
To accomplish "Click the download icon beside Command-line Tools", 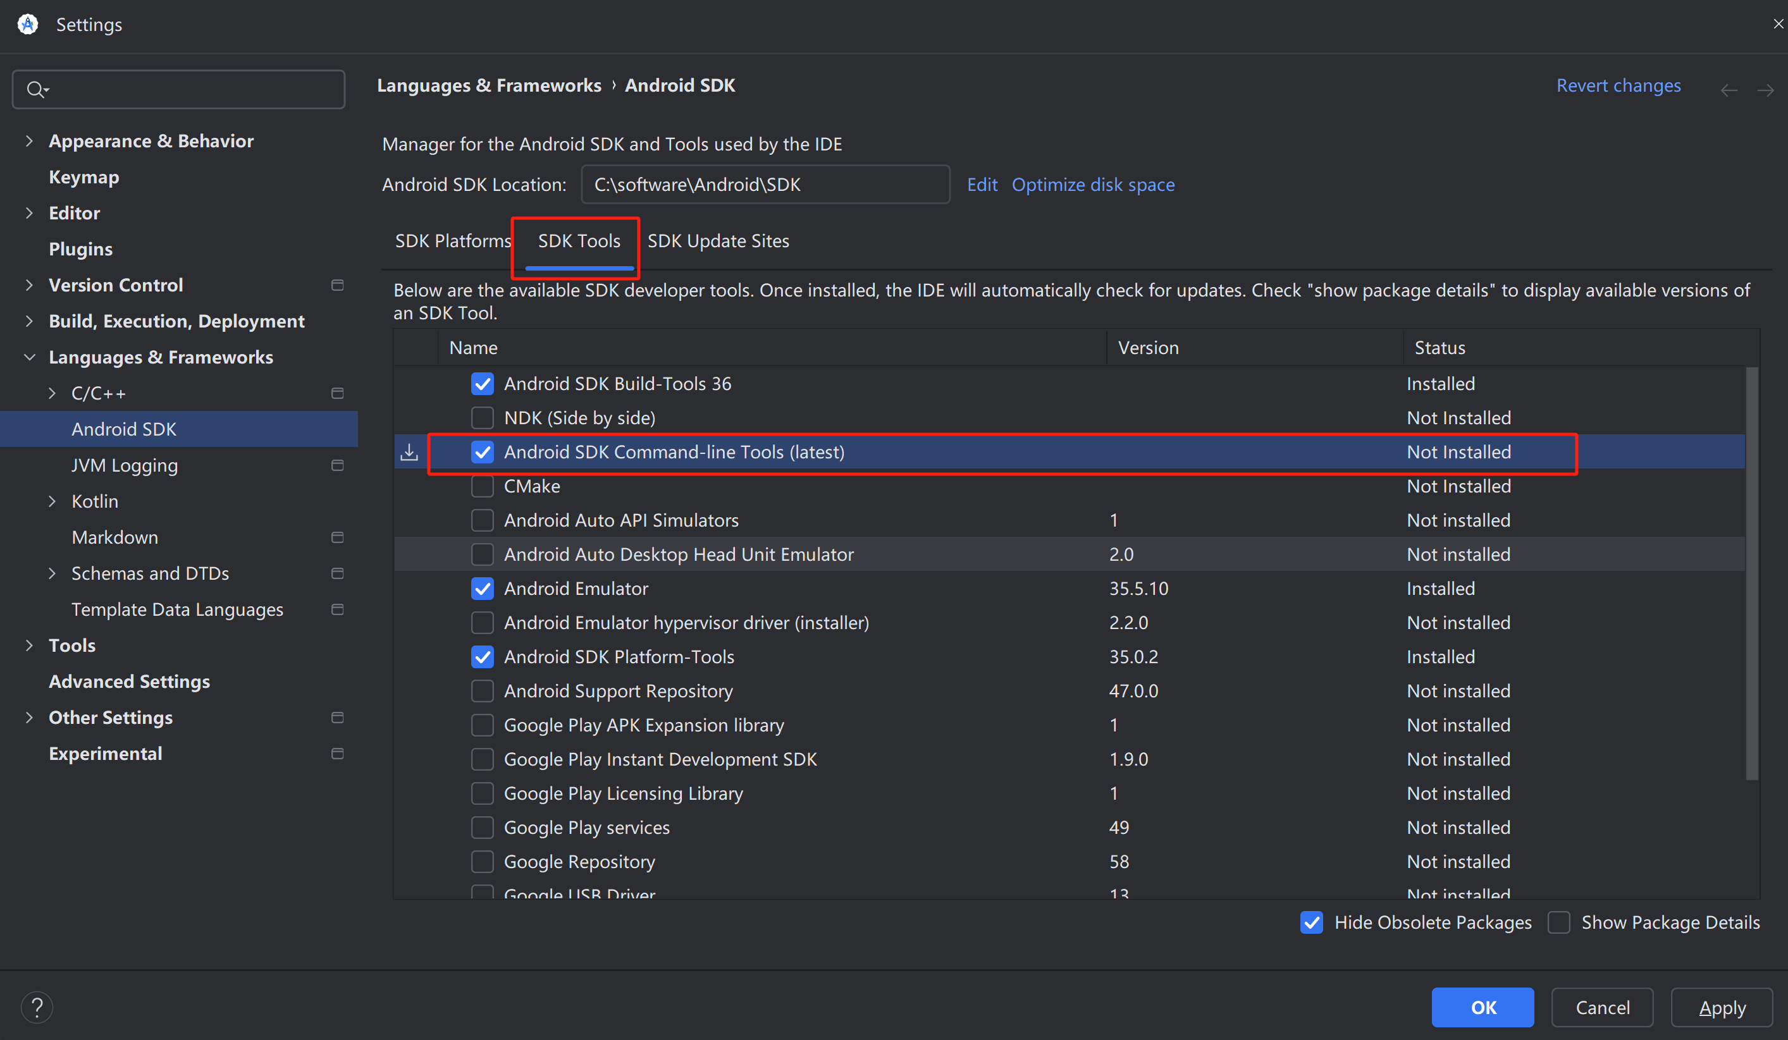I will [409, 452].
